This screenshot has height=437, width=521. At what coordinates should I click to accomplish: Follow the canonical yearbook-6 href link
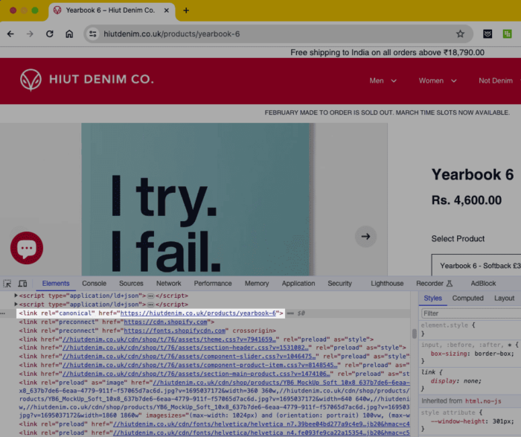(198, 313)
